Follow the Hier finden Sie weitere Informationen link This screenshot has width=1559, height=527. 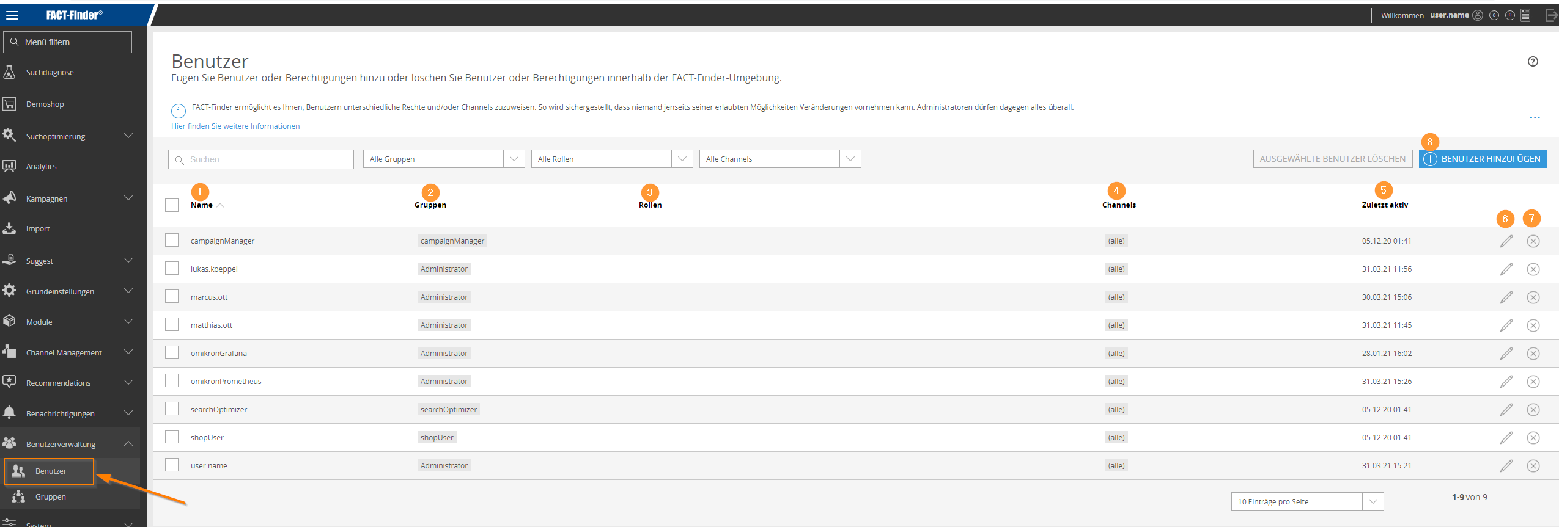[x=235, y=126]
